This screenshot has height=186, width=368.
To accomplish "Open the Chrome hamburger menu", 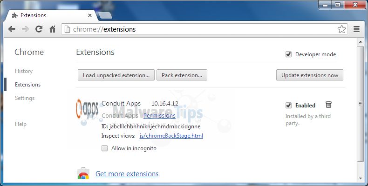I will point(356,29).
